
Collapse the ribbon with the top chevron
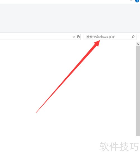coord(131,1)
